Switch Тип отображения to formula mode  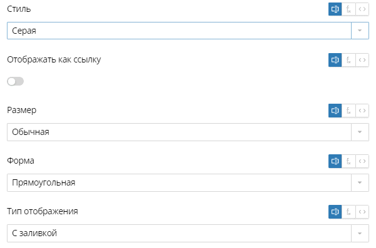348,212
